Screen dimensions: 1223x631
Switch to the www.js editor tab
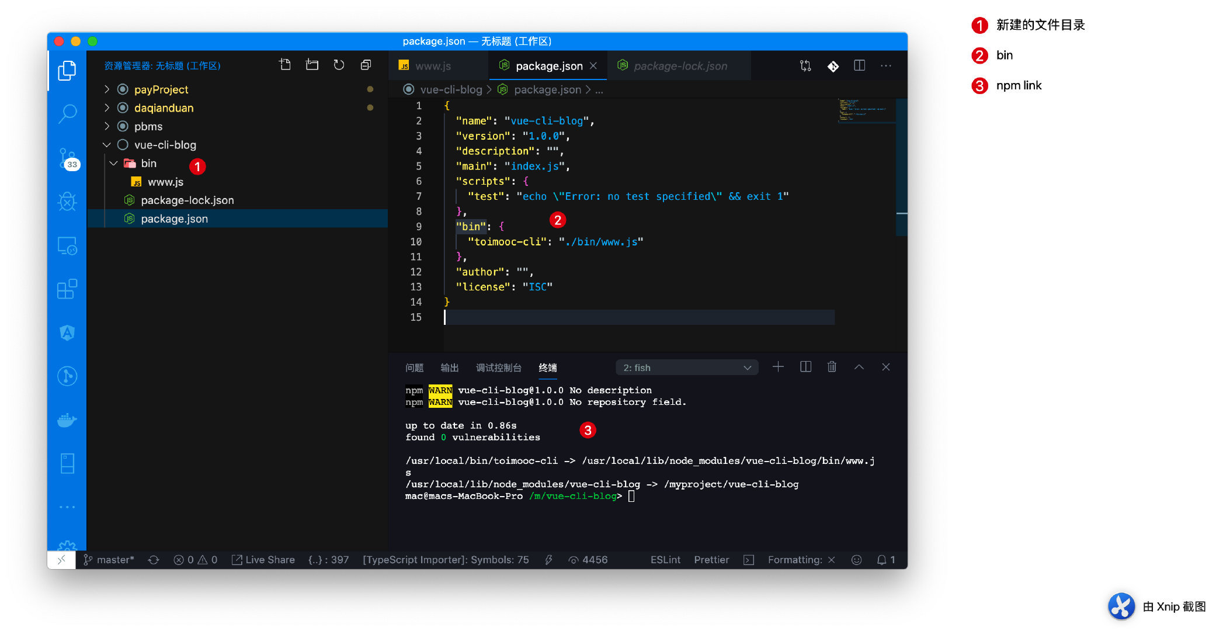point(432,66)
